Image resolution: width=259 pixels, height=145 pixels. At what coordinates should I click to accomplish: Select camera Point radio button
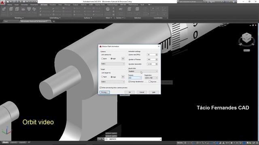tap(102, 59)
